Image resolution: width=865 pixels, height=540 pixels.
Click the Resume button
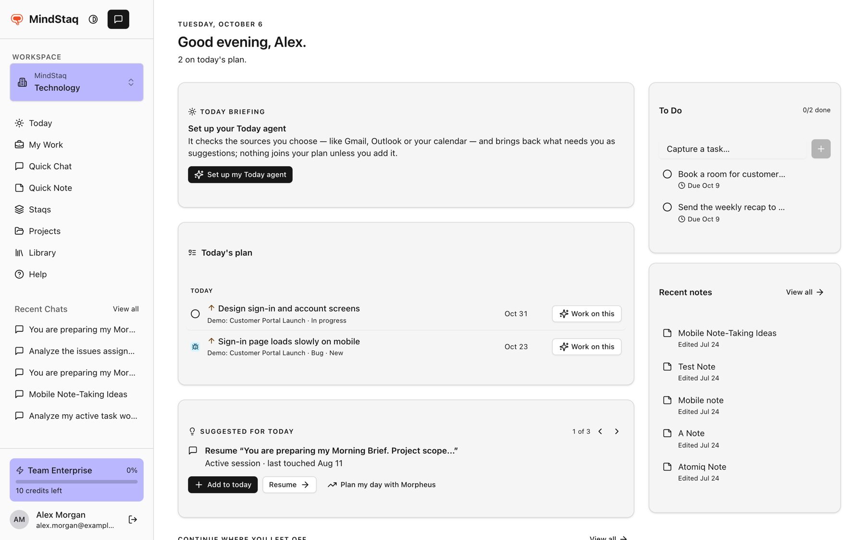coord(289,485)
